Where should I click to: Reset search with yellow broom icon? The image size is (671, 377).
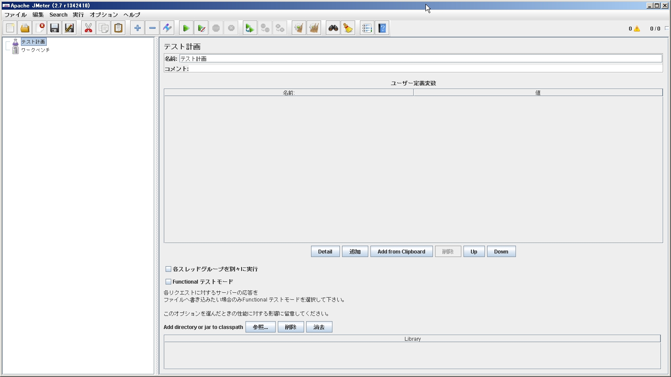(348, 28)
